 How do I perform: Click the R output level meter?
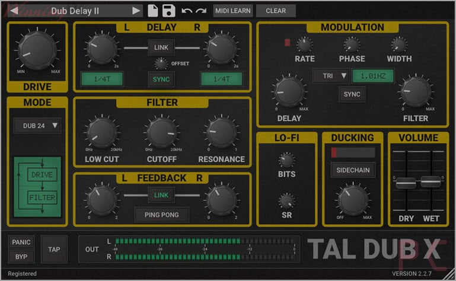coord(205,257)
